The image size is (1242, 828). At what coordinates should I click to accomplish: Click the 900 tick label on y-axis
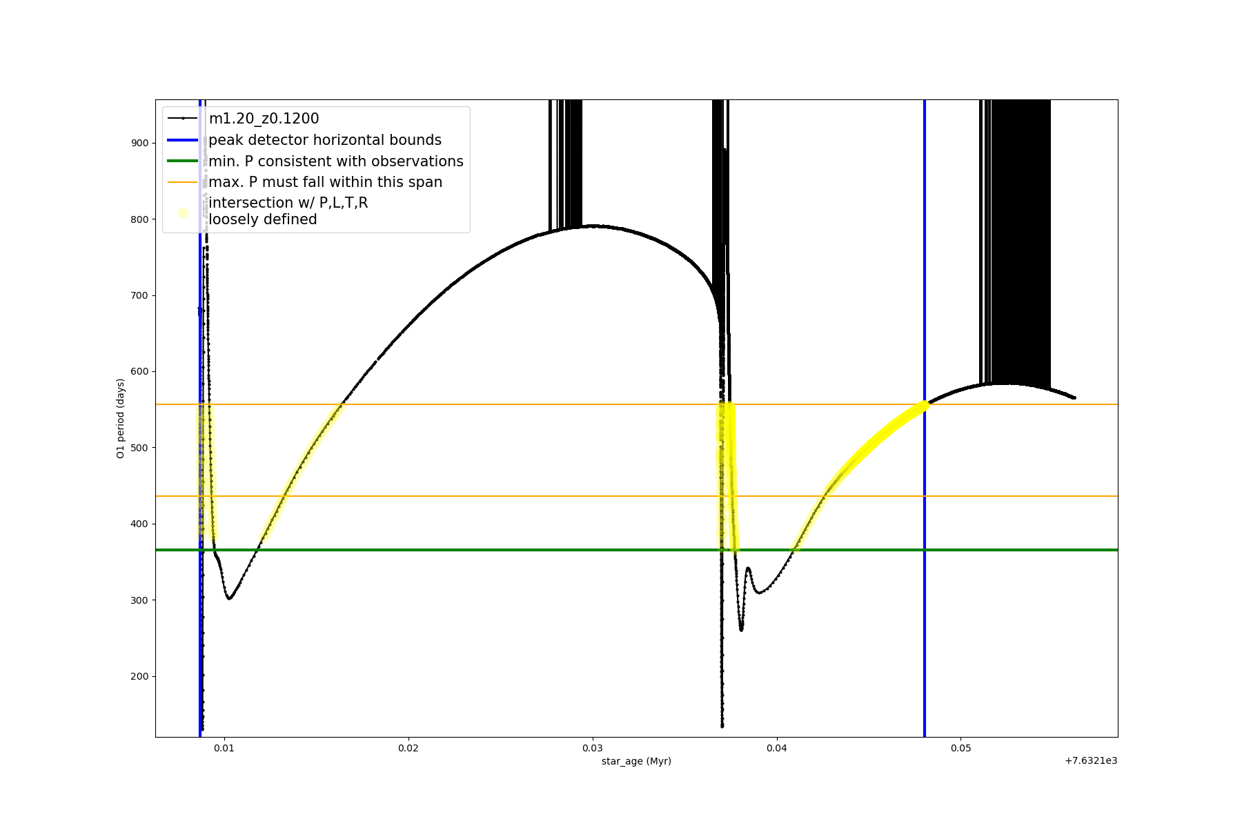coord(139,143)
